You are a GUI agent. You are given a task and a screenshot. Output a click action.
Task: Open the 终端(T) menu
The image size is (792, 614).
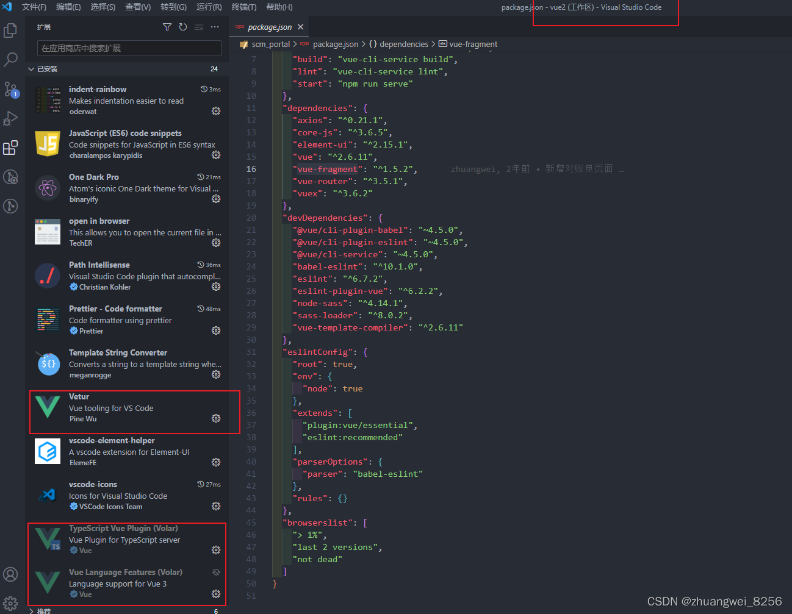tap(244, 7)
